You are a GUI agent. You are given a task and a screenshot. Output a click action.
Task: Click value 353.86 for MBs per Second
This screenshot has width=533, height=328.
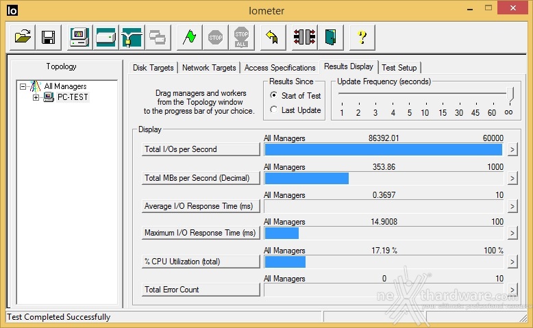(384, 167)
